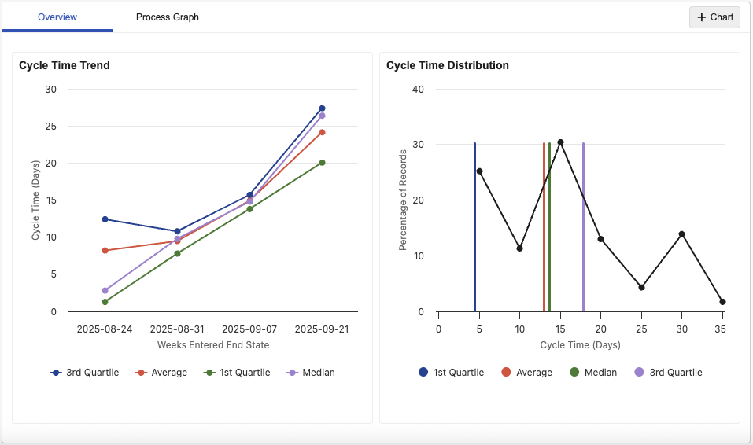Switch to the Process Graph tab
The width and height of the screenshot is (753, 445).
point(167,17)
